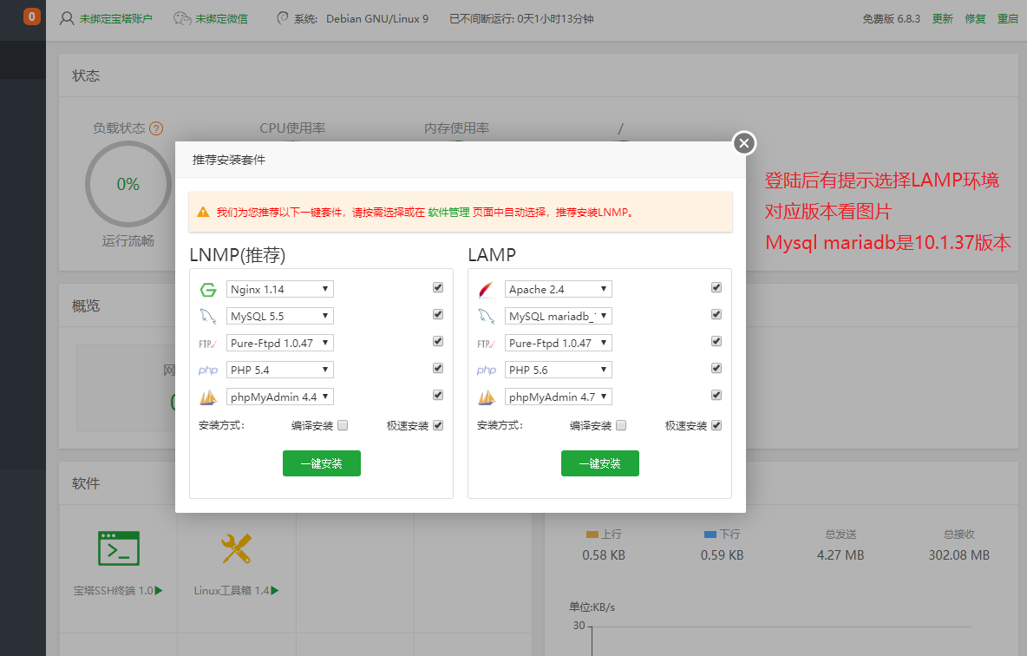The height and width of the screenshot is (656, 1027).
Task: Click the warning triangle icon in notice
Action: 203,212
